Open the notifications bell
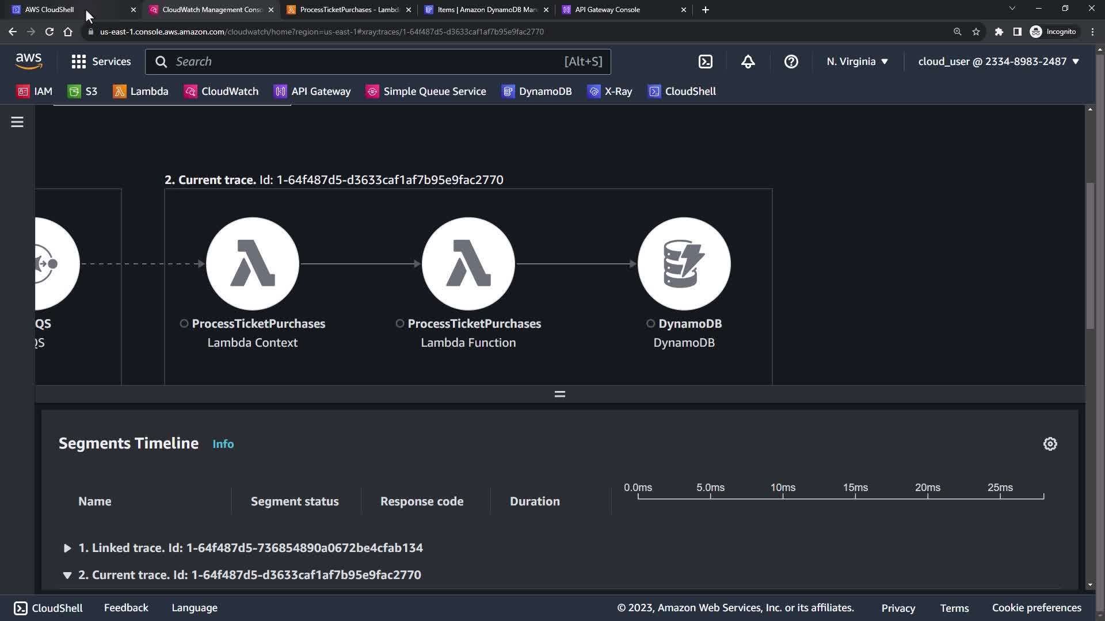 pyautogui.click(x=748, y=62)
